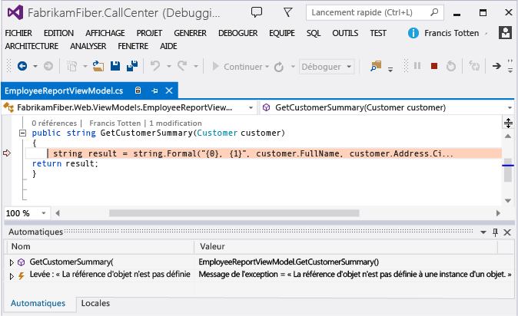Open the ANALYSER menu
Viewport: 518px width, 316px height.
[88, 46]
